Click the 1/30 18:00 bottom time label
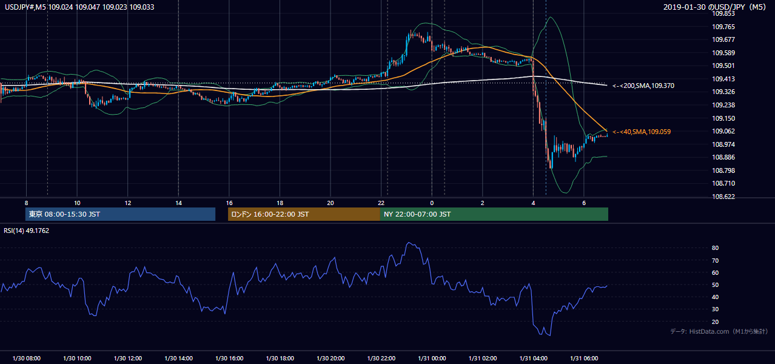Screen dimensions: 775x364 pos(280,359)
